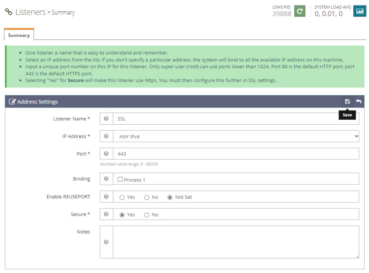Select Yes for Enable REUSEPORT

pyautogui.click(x=122, y=197)
